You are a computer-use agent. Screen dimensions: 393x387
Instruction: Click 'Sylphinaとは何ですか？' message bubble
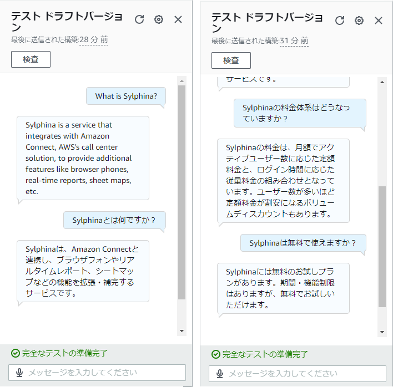114,220
